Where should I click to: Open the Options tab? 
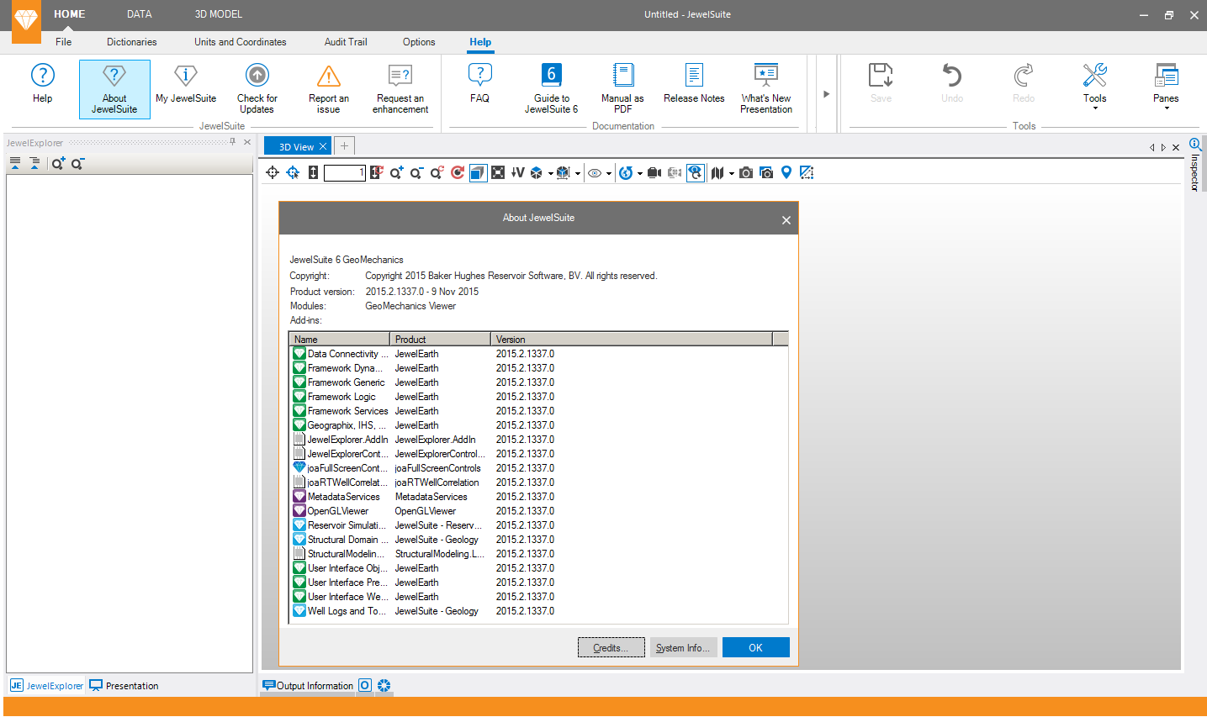pyautogui.click(x=419, y=42)
